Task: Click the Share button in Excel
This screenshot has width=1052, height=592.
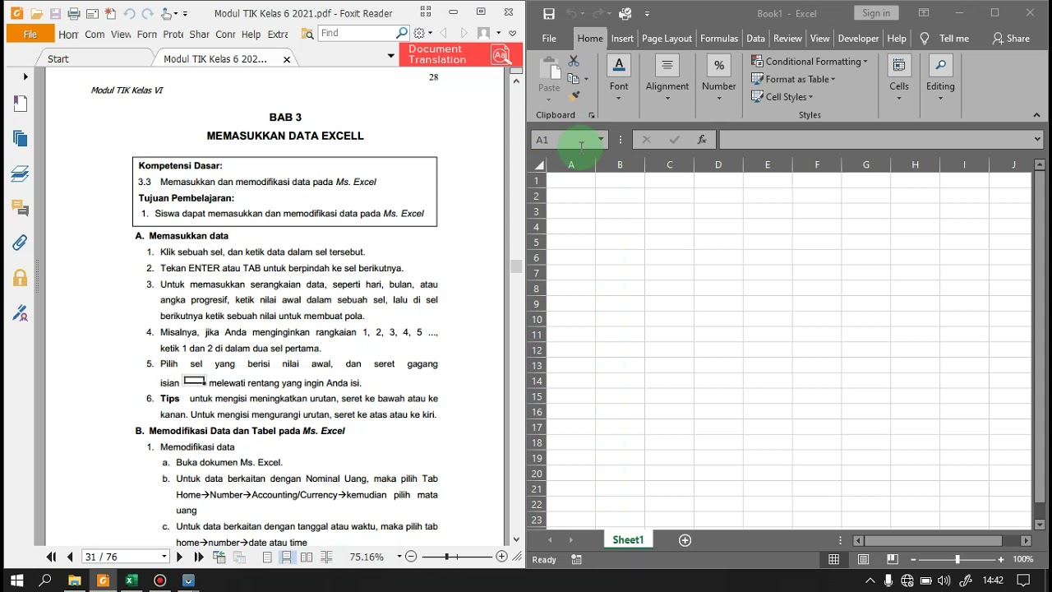Action: (x=1011, y=39)
